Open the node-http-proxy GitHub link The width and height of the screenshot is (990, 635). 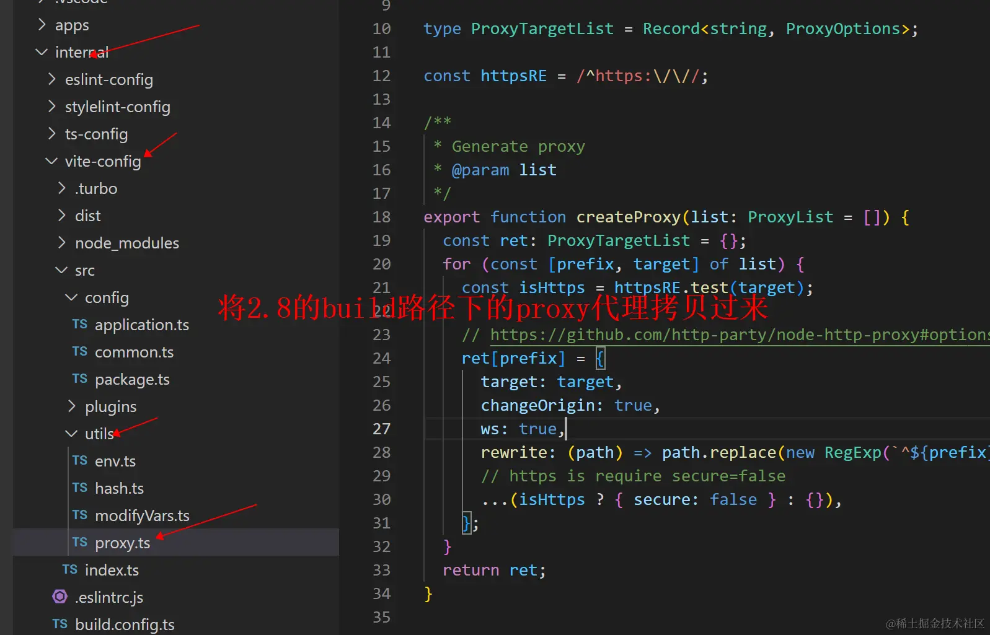pos(740,335)
